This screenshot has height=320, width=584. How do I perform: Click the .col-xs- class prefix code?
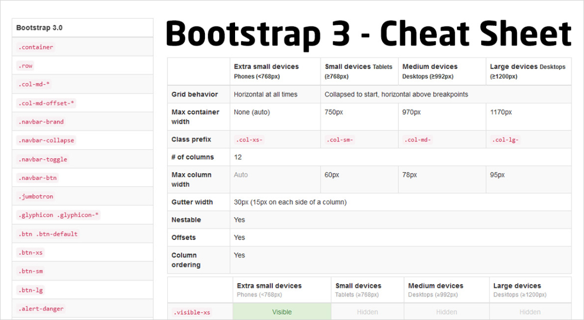click(249, 140)
